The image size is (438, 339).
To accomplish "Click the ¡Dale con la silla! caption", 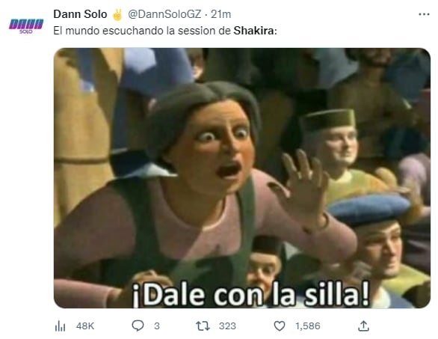I will click(250, 294).
